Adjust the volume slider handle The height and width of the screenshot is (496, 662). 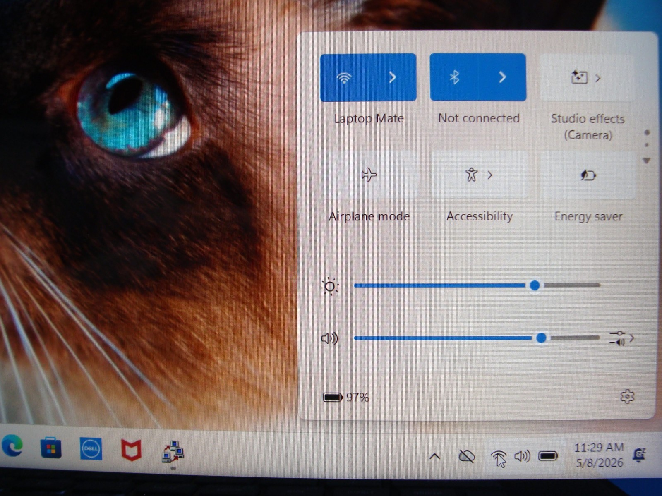tap(541, 338)
